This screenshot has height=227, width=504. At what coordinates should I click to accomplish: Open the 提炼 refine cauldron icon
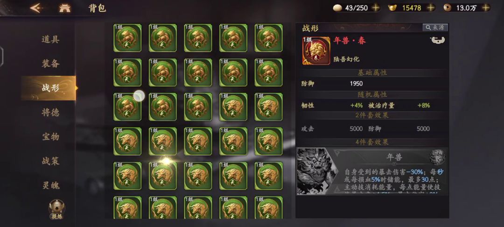(x=57, y=209)
